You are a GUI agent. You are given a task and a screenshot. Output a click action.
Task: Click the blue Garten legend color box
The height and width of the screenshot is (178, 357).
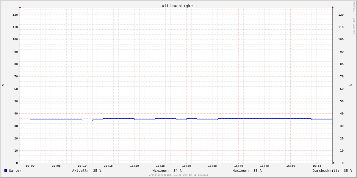6,171
